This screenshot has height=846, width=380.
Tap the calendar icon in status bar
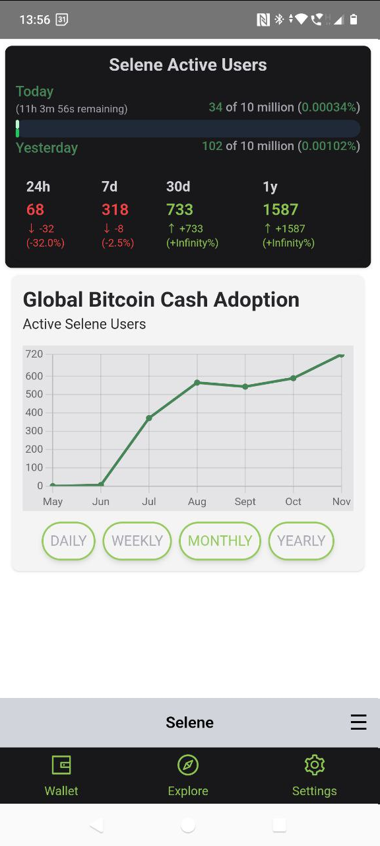[x=61, y=20]
